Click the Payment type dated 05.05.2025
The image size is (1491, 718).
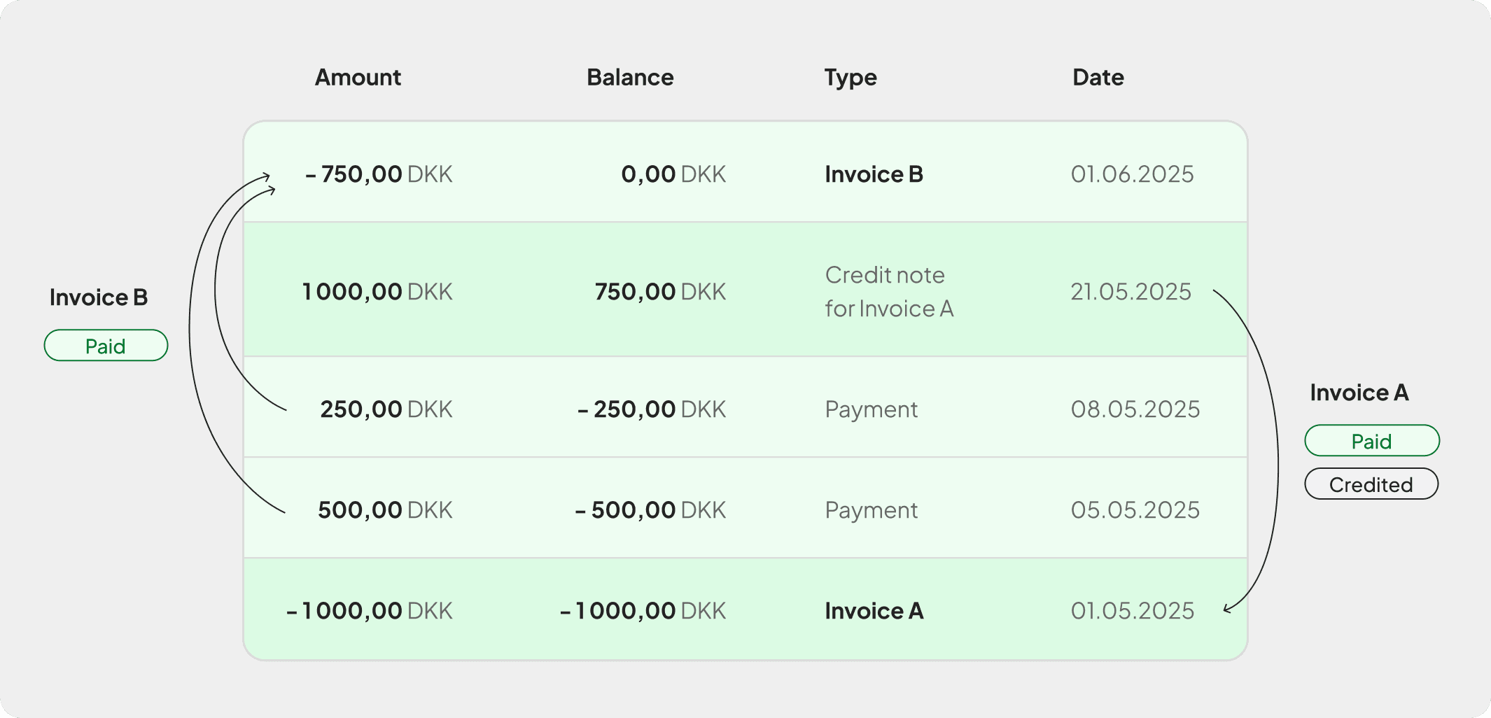coord(871,510)
